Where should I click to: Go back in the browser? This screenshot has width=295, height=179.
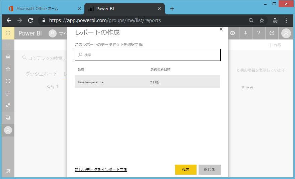tap(9, 20)
